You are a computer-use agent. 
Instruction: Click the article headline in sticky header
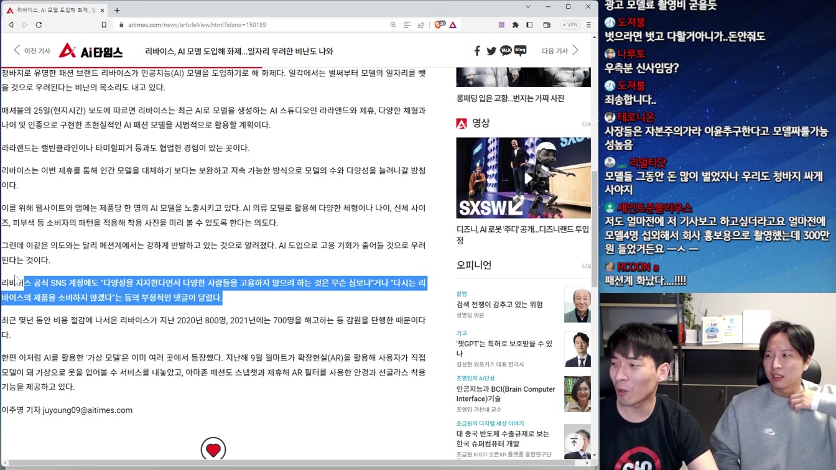pos(239,51)
